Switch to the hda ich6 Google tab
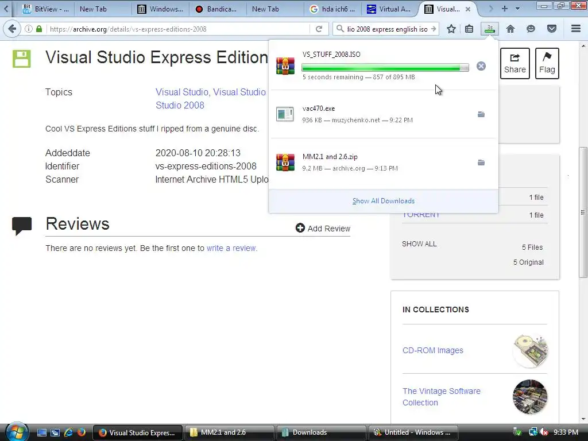This screenshot has width=588, height=441. point(332,9)
